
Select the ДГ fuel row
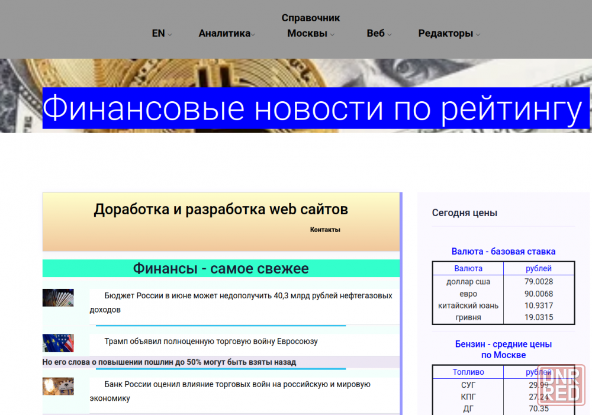tap(468, 408)
